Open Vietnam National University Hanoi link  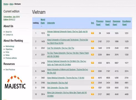point(67,33)
